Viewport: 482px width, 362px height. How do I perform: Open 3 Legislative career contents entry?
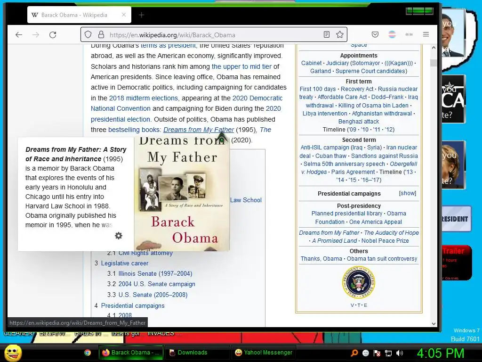click(124, 263)
